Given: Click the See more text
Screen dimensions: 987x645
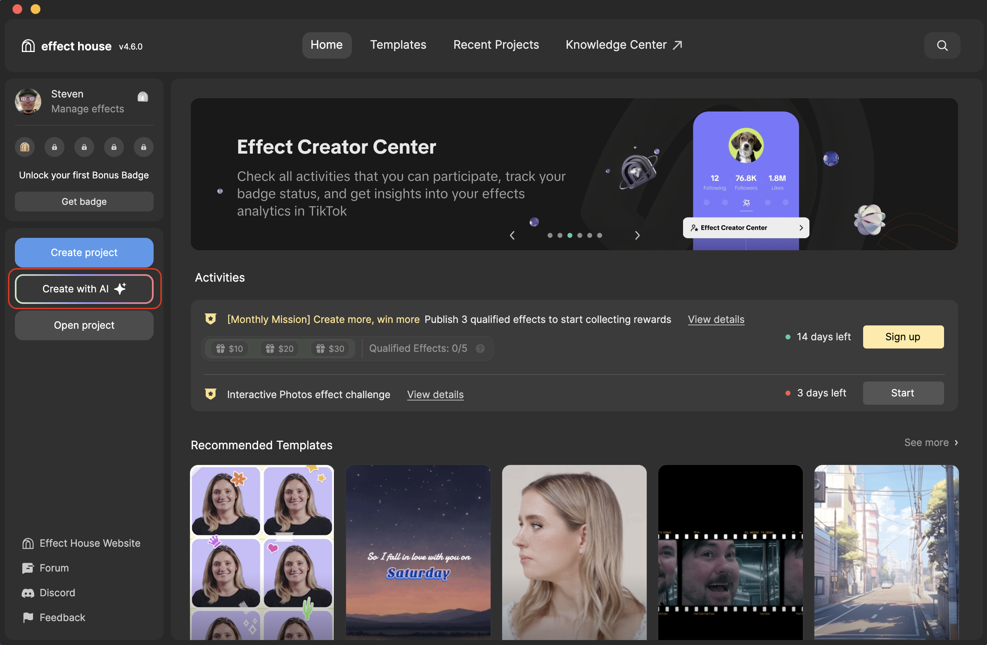Looking at the screenshot, I should 926,443.
